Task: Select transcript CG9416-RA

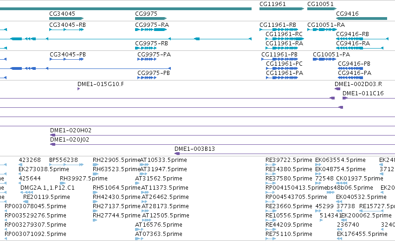Action: click(360, 48)
